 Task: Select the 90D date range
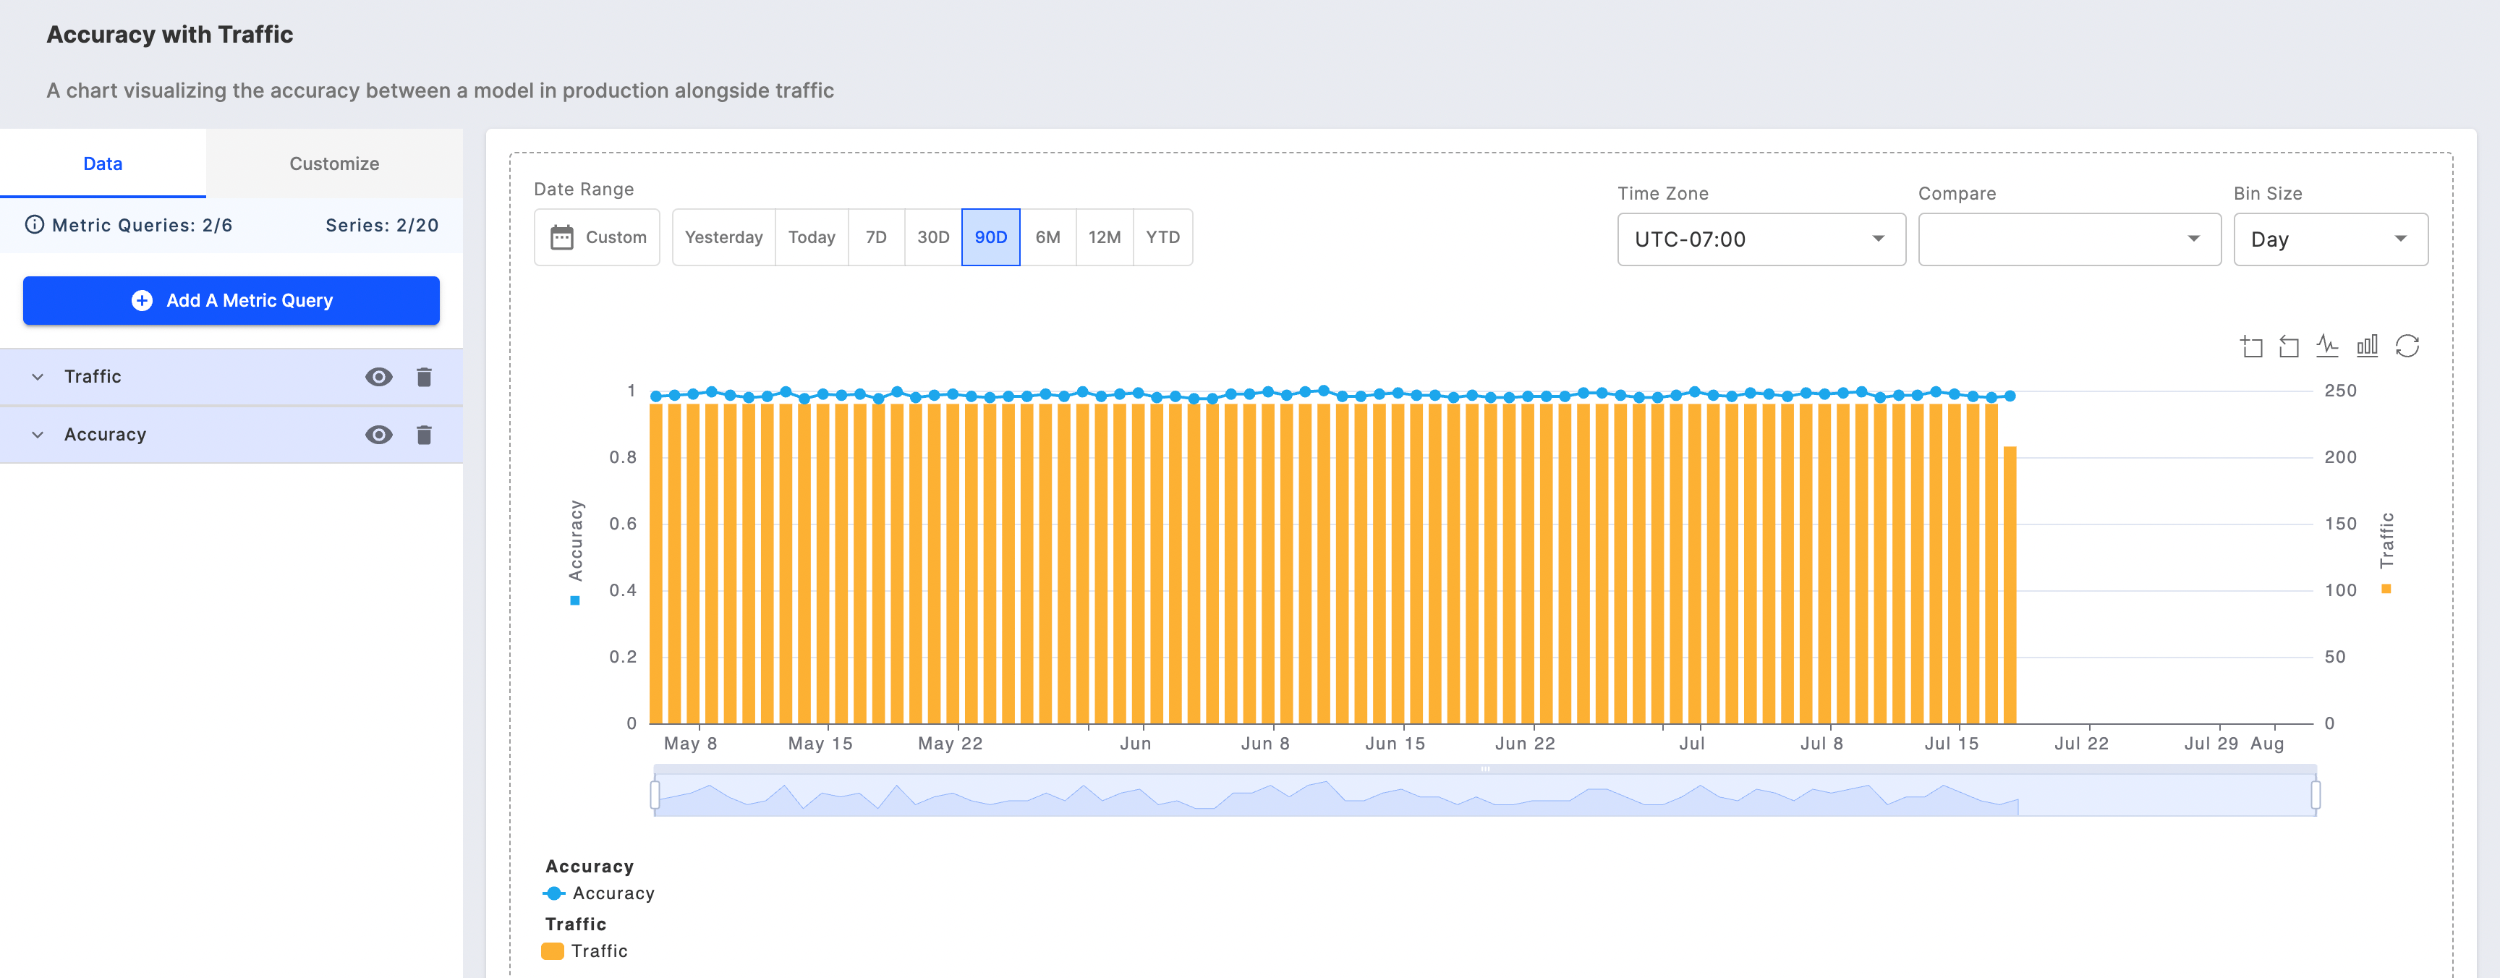pyautogui.click(x=991, y=238)
